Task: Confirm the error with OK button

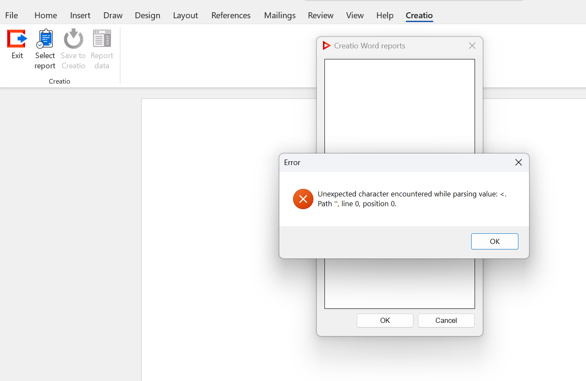Action: coord(495,241)
